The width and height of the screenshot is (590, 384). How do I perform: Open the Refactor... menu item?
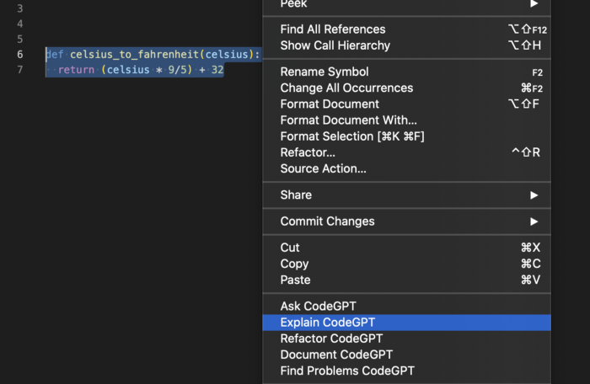(x=308, y=152)
